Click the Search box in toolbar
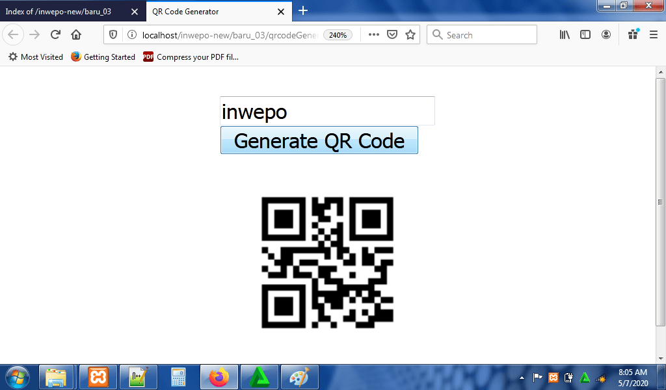This screenshot has height=390, width=666. tap(482, 35)
